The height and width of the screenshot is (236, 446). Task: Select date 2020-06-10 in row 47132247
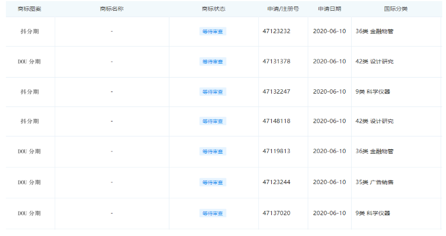coord(329,92)
